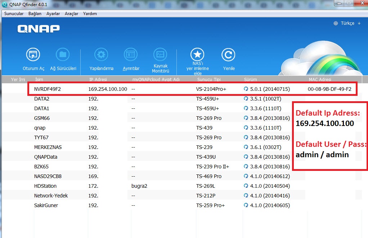Open the Araçlar menu

pyautogui.click(x=71, y=14)
